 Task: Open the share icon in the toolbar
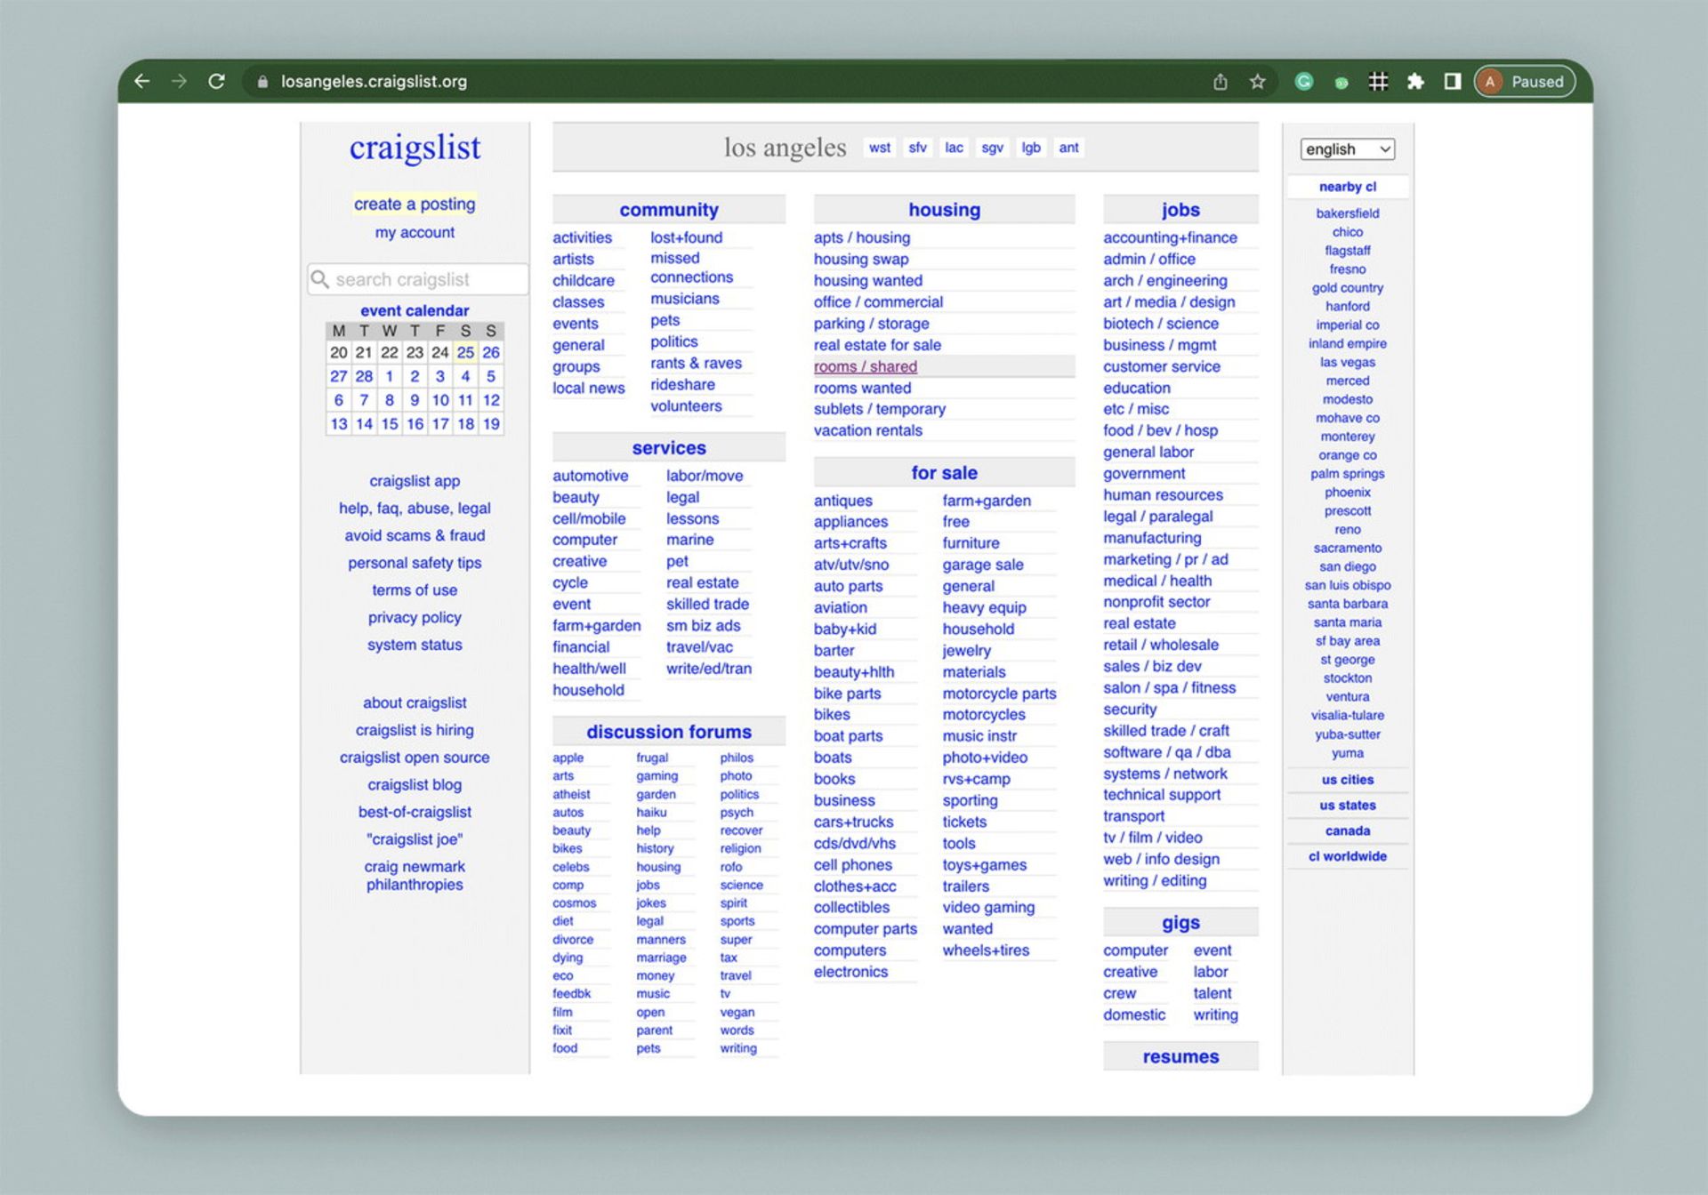point(1220,81)
